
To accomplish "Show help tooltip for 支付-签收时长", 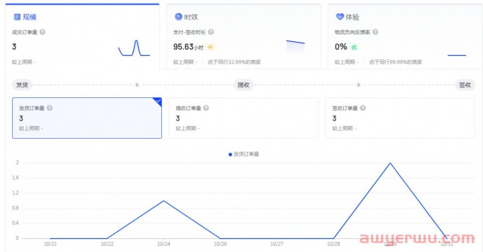I will [x=211, y=32].
